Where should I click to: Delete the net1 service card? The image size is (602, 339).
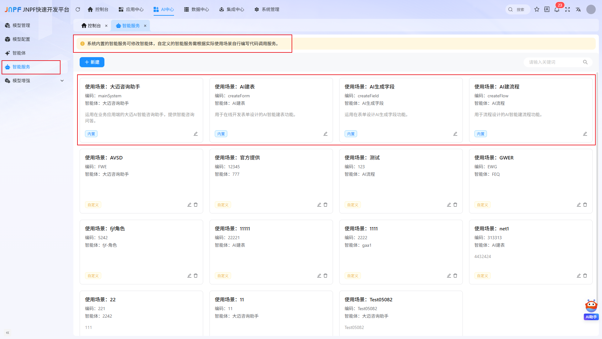pyautogui.click(x=585, y=276)
